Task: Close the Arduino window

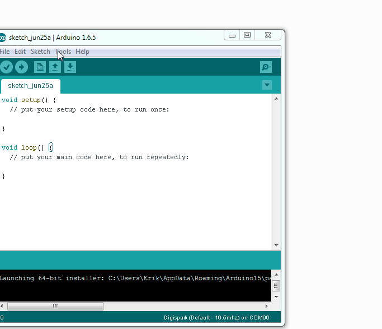Action: point(268,35)
